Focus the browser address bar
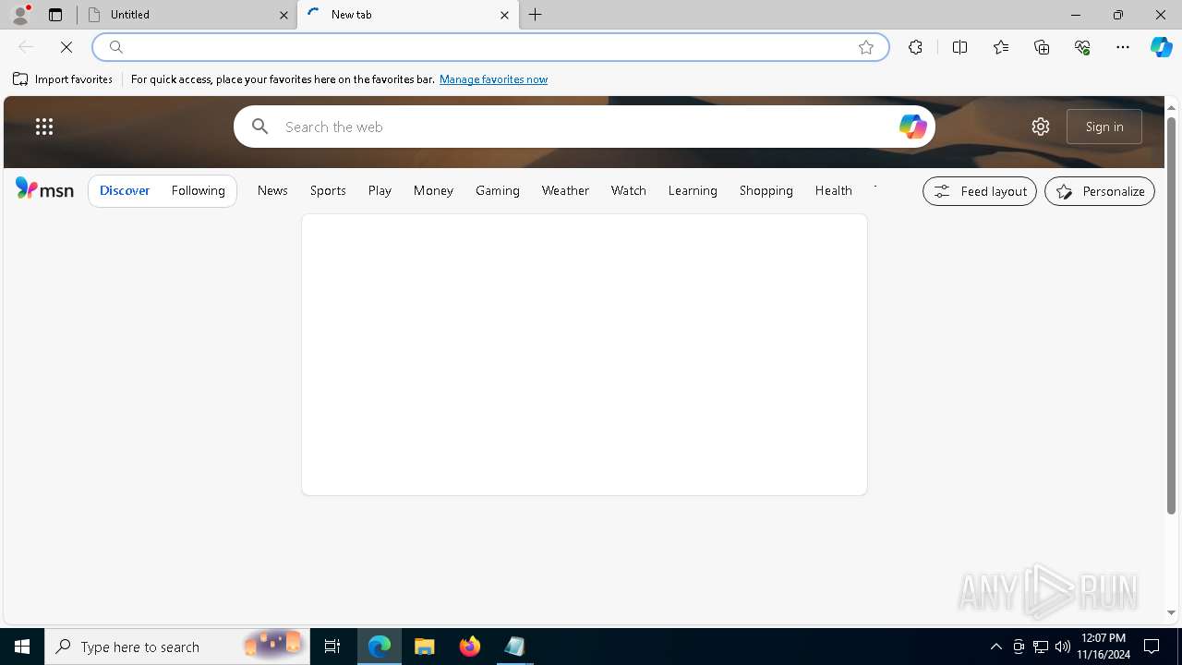This screenshot has width=1182, height=665. coord(490,47)
